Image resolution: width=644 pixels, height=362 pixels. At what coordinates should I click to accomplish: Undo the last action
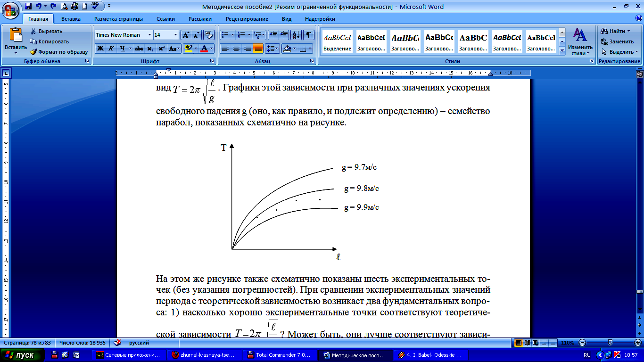(x=39, y=7)
